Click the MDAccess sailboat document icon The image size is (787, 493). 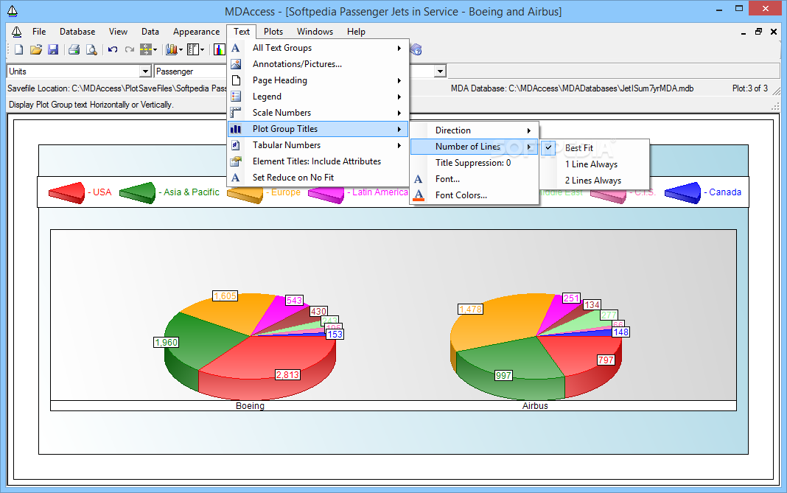click(x=16, y=32)
